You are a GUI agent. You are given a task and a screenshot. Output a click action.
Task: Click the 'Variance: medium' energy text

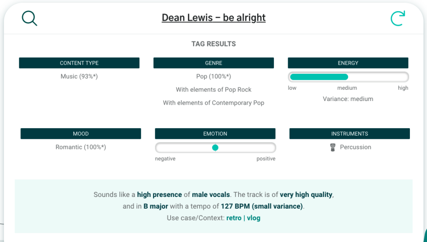tap(348, 99)
